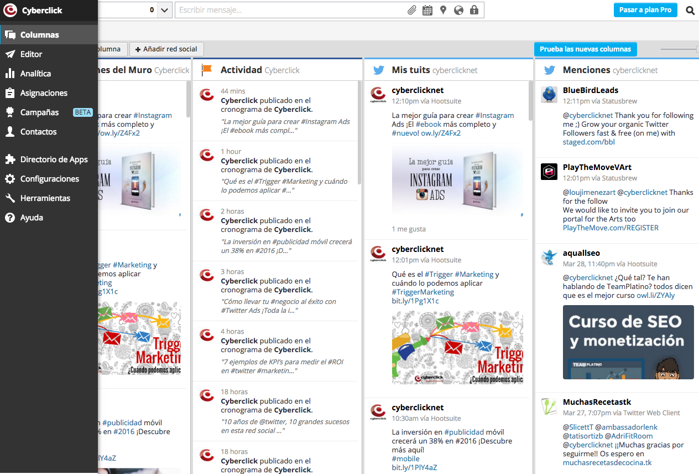Click the lock privacy icon
This screenshot has height=474, width=699.
[x=474, y=10]
